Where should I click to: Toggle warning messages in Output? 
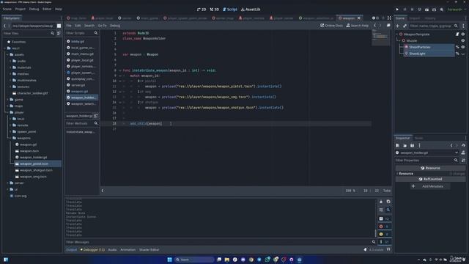point(384,234)
